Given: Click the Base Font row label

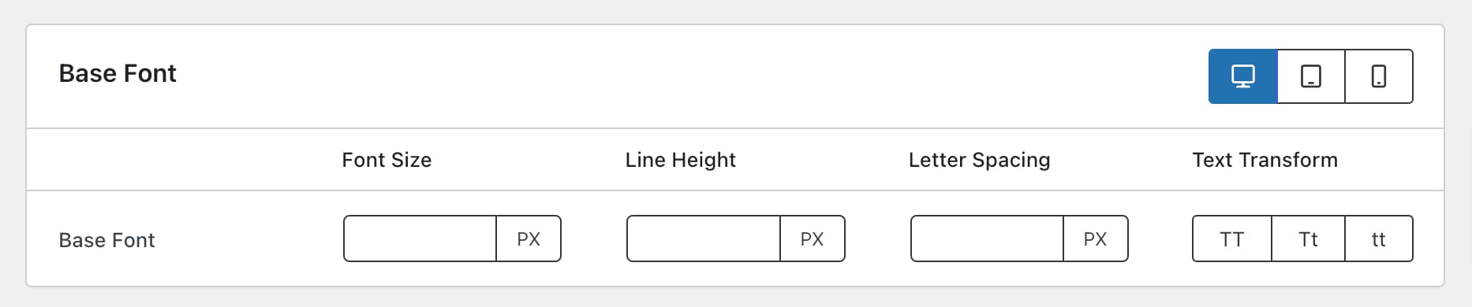Looking at the screenshot, I should (x=106, y=240).
